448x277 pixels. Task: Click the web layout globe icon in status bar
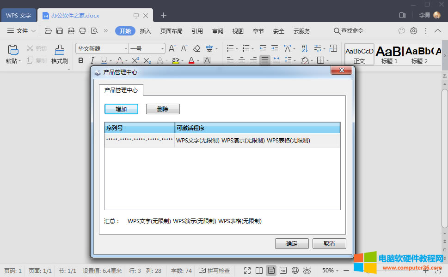(295, 271)
